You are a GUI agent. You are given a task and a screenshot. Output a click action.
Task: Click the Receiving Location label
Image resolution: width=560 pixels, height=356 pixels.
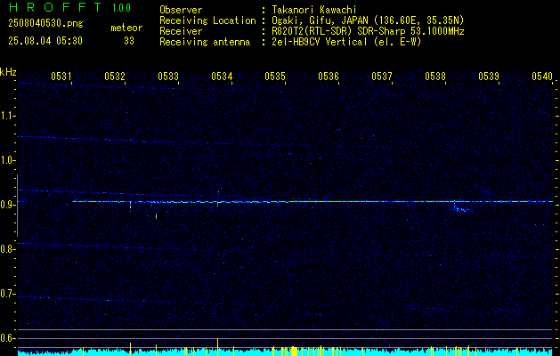click(x=207, y=20)
